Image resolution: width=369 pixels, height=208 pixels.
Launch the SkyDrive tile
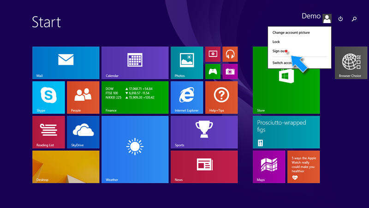(x=83, y=132)
